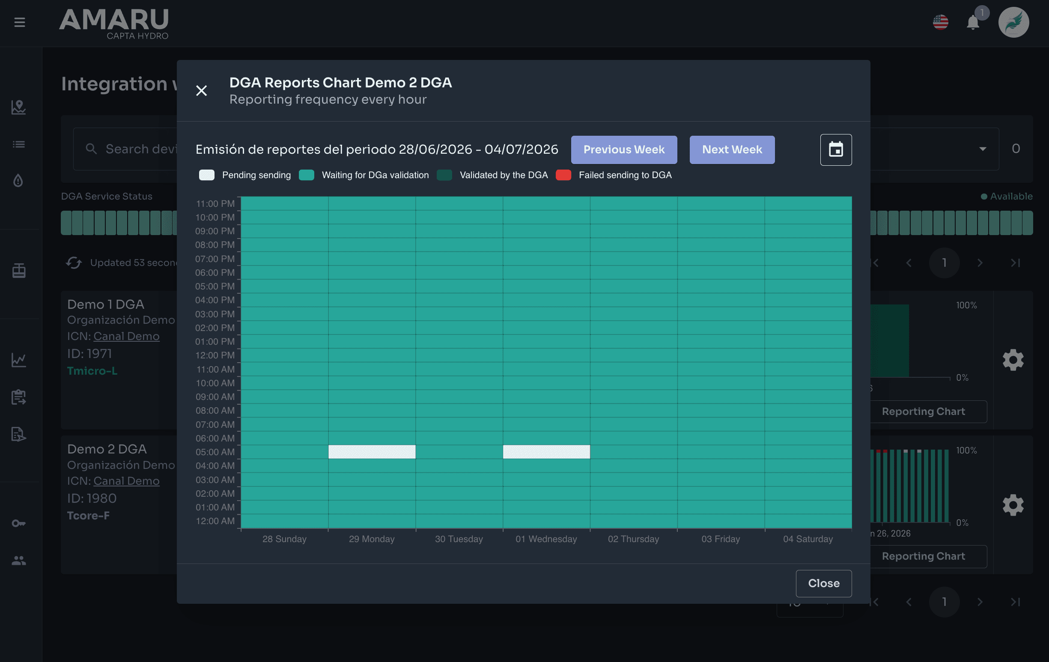Go to Previous Week
Screen dimensions: 1049x662
pyautogui.click(x=624, y=149)
